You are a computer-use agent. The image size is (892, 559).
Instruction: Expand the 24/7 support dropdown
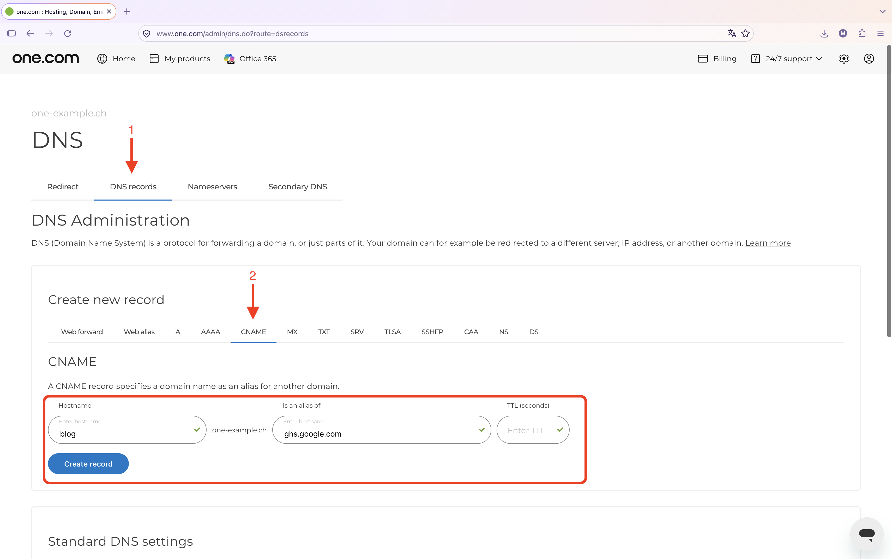[x=787, y=58]
